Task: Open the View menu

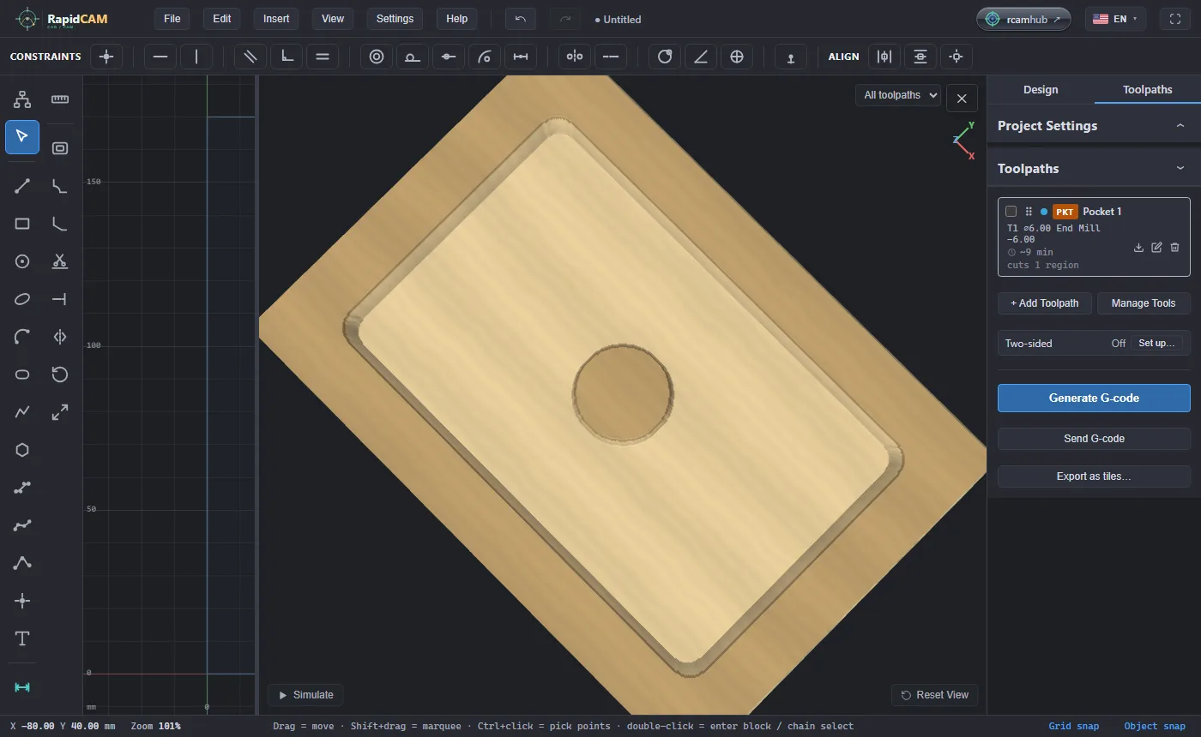Action: point(333,19)
